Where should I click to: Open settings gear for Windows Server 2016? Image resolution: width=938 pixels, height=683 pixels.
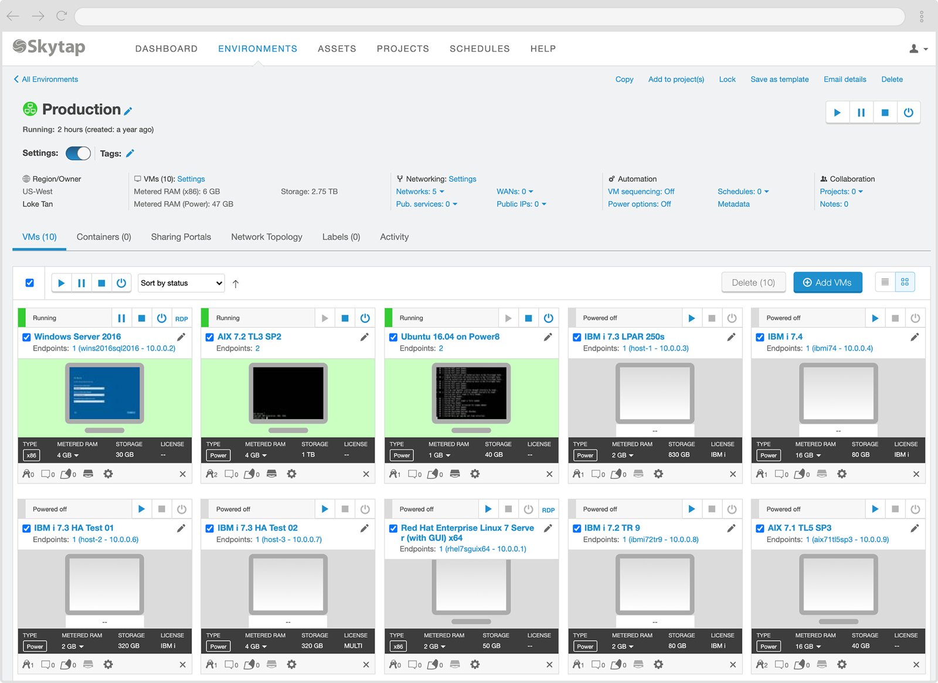click(108, 474)
